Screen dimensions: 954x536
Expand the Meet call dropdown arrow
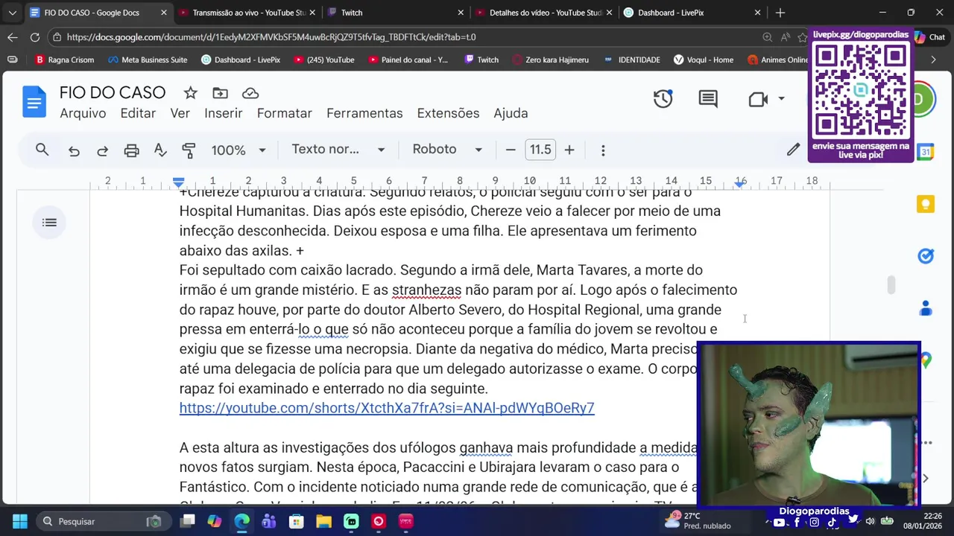[781, 99]
